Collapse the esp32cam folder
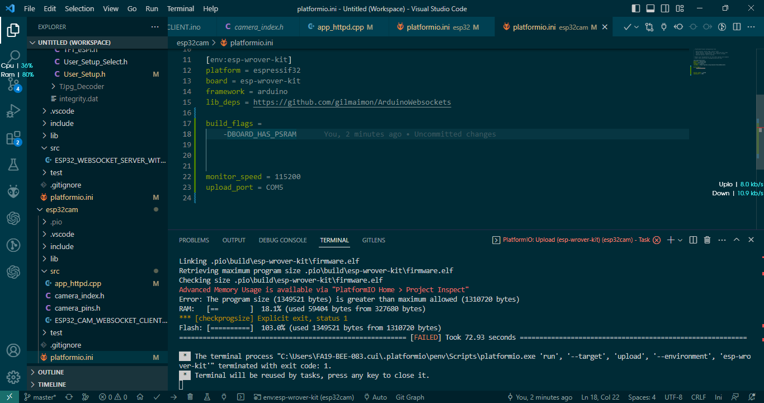764x403 pixels. (x=97, y=209)
